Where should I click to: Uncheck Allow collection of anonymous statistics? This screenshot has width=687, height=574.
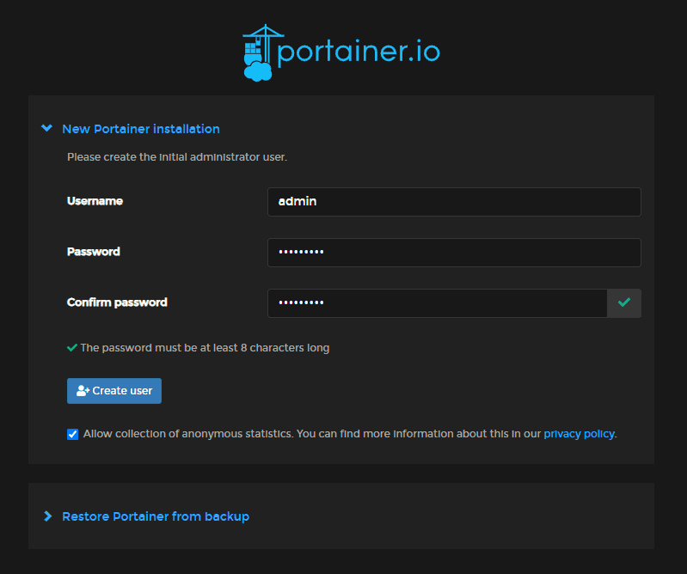[73, 434]
